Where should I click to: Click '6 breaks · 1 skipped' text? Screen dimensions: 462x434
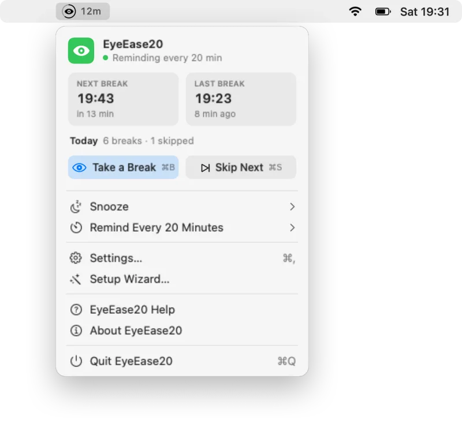coord(148,141)
